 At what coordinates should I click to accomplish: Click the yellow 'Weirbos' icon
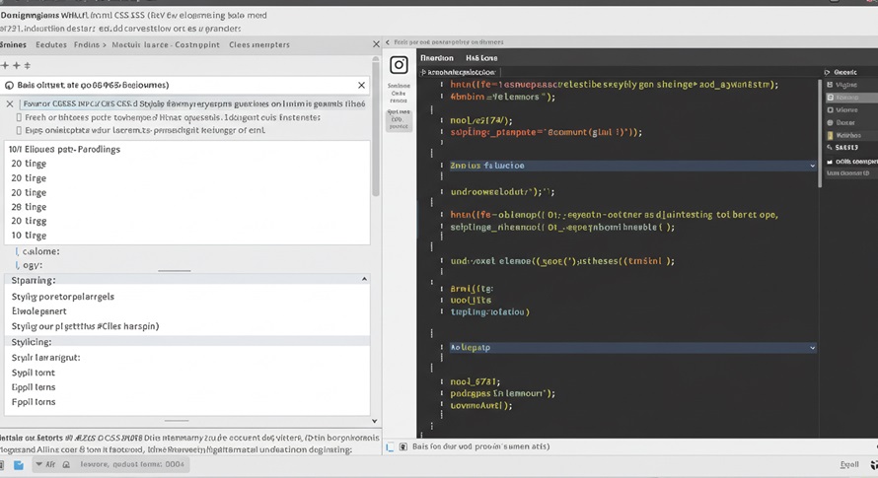pos(830,135)
